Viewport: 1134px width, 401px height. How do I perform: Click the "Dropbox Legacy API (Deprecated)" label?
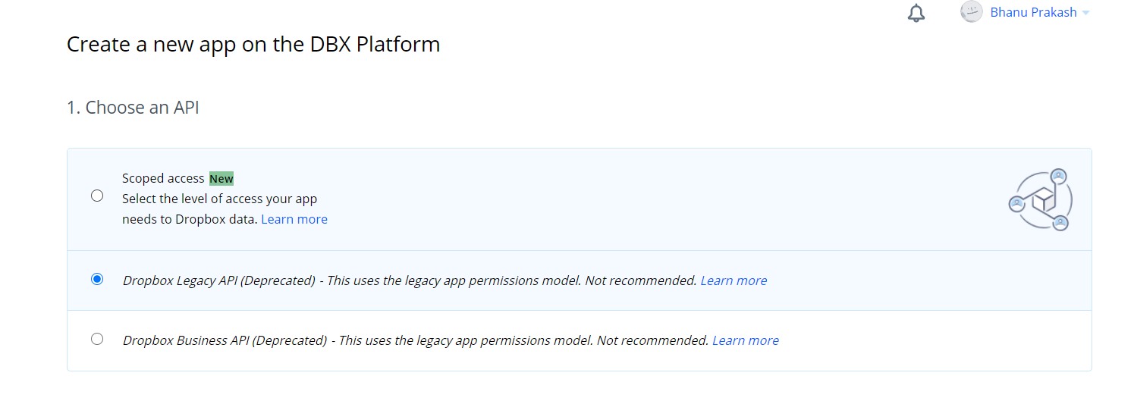pyautogui.click(x=218, y=280)
